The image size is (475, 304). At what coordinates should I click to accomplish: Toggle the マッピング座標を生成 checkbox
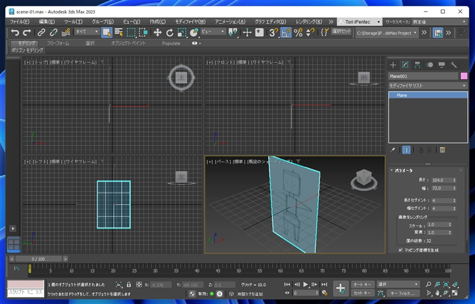click(400, 250)
